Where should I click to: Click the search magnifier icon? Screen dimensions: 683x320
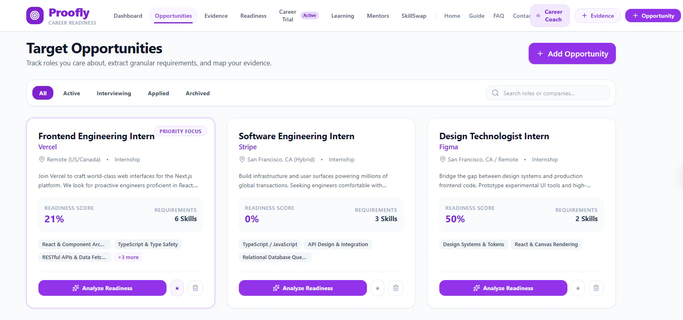click(495, 93)
